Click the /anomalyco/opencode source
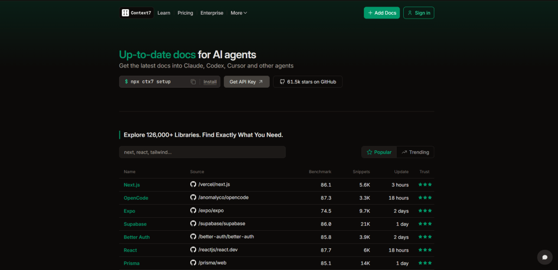The image size is (558, 270). point(223,197)
